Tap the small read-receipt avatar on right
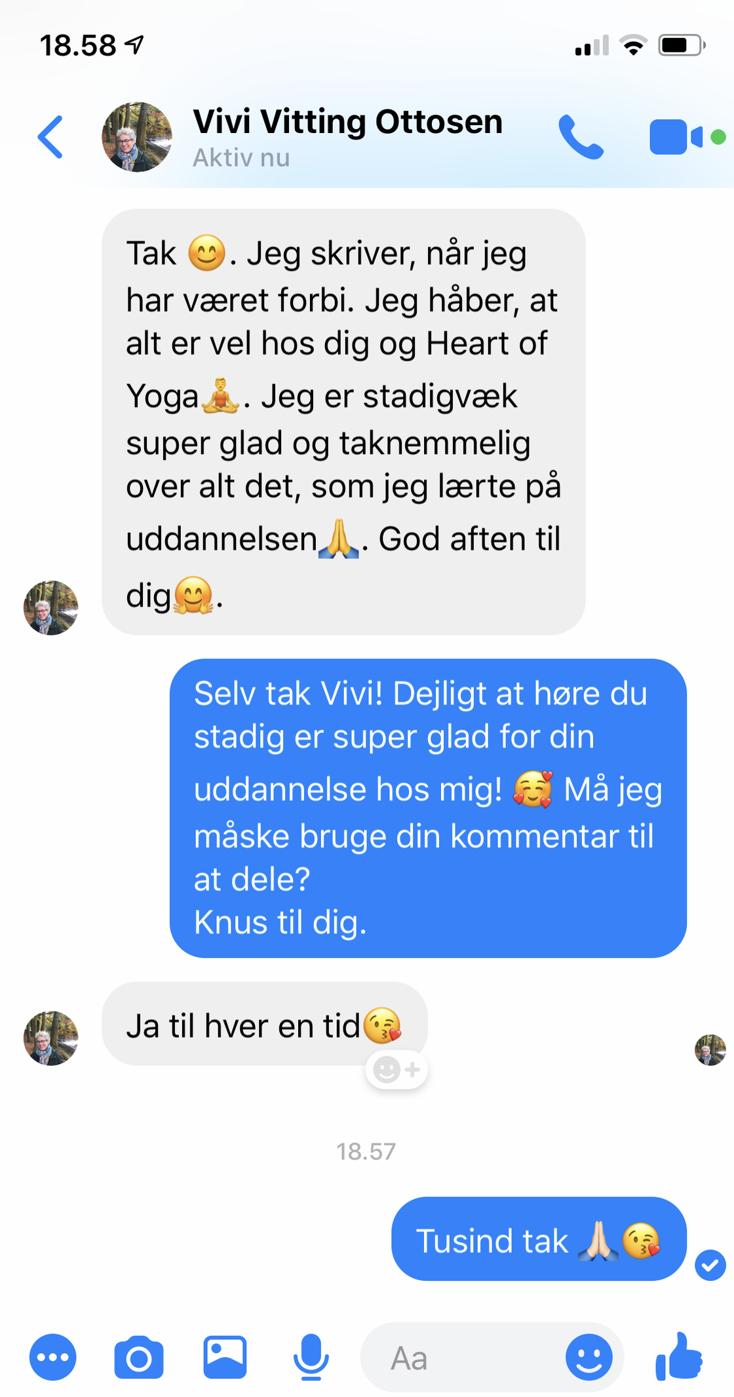734x1397 pixels. [710, 1050]
